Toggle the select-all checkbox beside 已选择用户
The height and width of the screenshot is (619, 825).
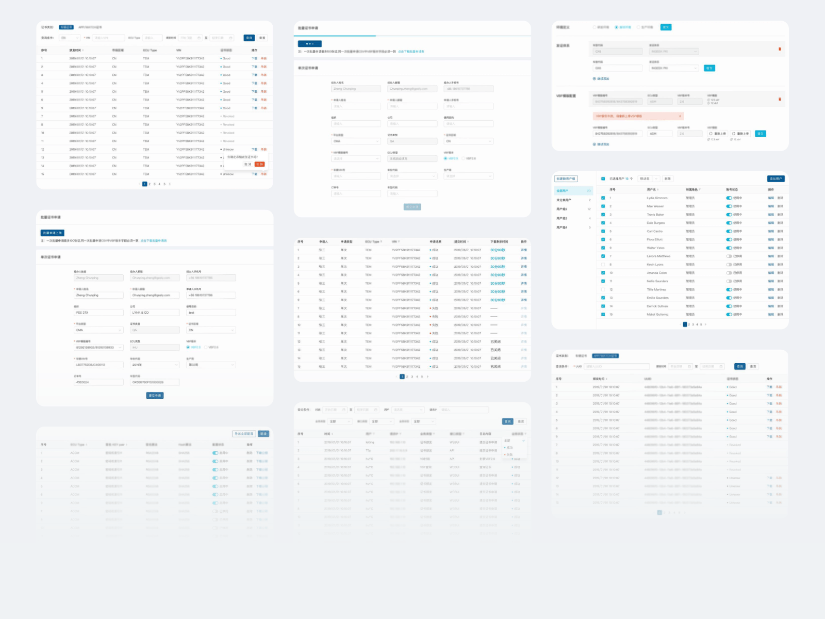[x=603, y=178]
